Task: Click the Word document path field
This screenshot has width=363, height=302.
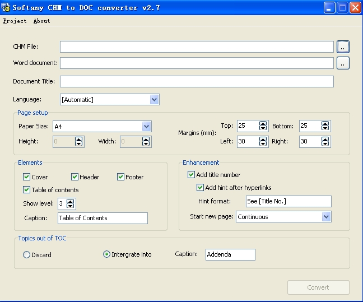Action: (x=197, y=63)
